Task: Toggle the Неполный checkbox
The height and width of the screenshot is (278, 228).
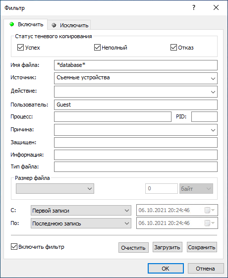Action: (97, 48)
